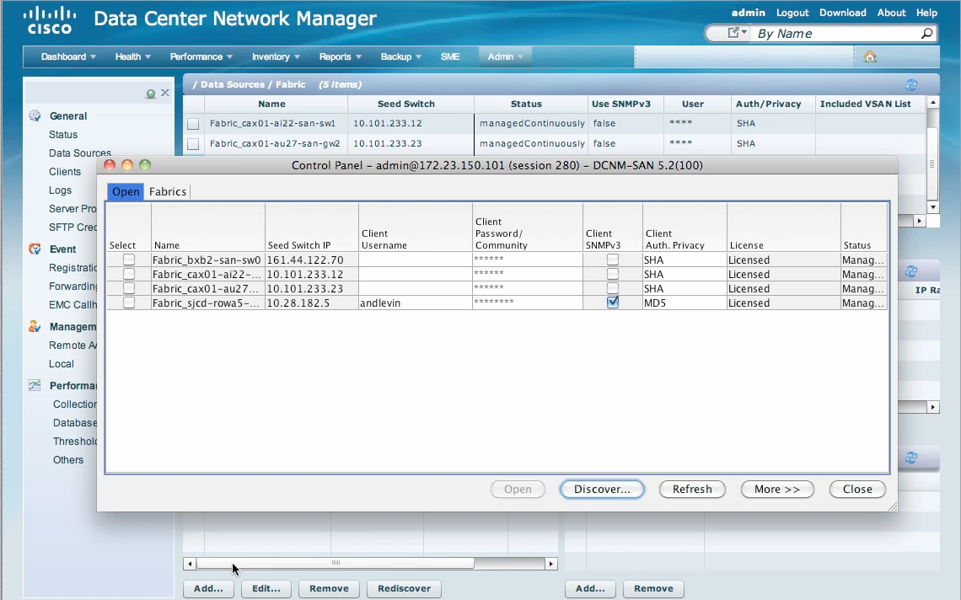This screenshot has height=600, width=961.
Task: Click the home icon in the toolbar
Action: (x=870, y=56)
